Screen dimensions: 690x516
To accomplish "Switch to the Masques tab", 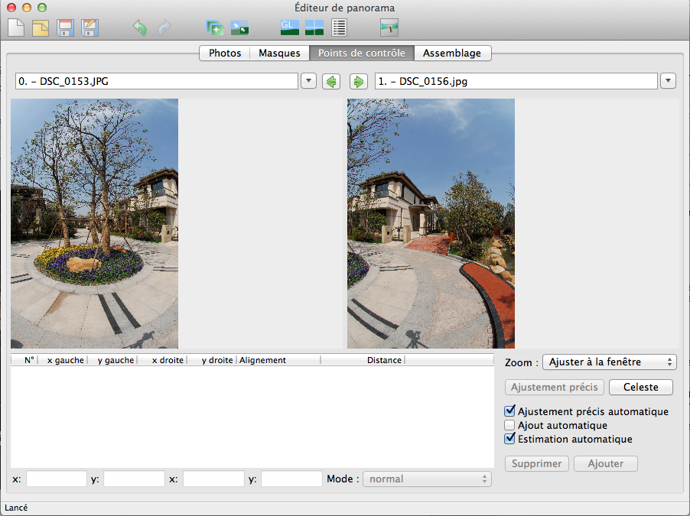I will point(279,53).
